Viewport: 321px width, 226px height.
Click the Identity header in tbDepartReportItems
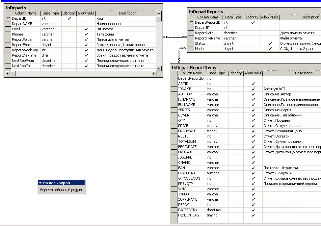[x=235, y=73]
